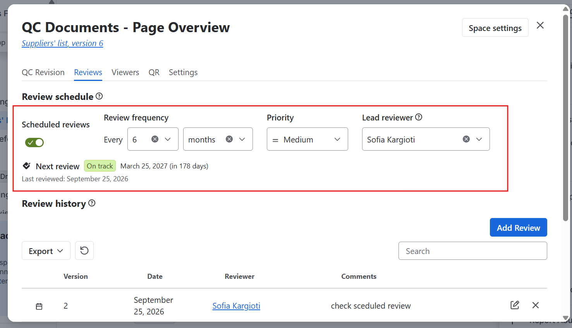Select the 'check sceduled review' comment

(371, 306)
